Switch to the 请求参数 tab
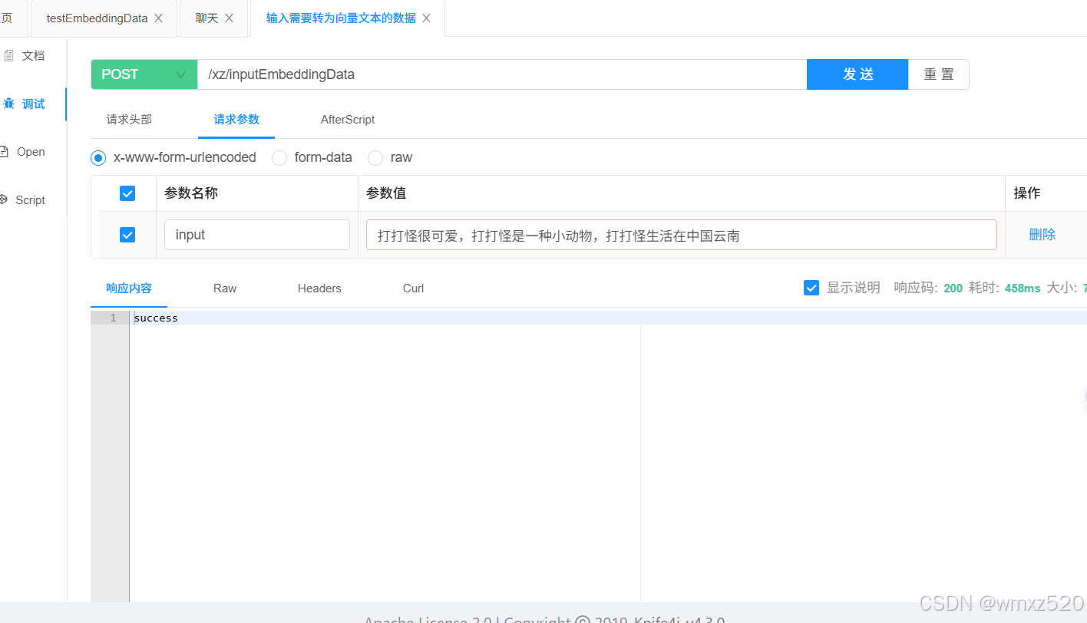The image size is (1087, 623). click(236, 120)
